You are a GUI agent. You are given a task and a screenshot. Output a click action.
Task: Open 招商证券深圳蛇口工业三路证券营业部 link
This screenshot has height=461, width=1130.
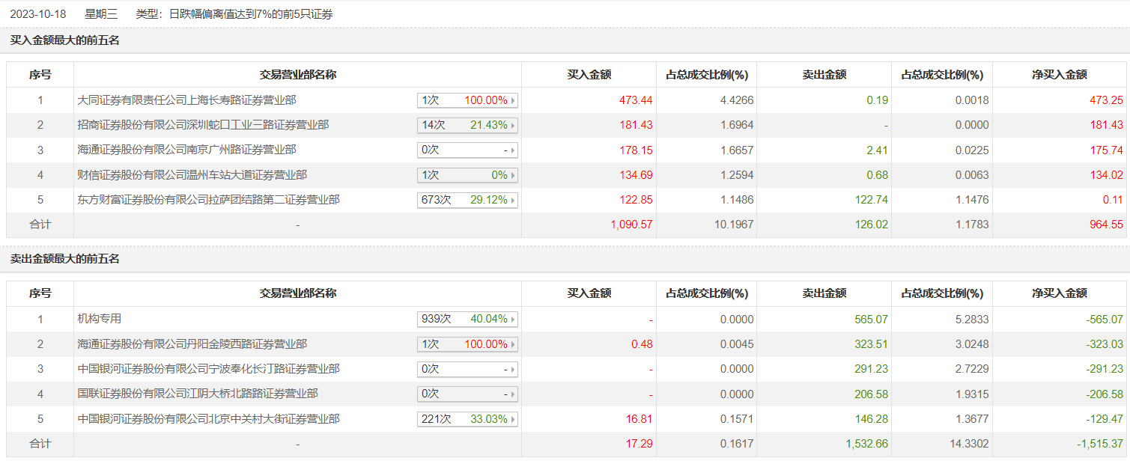(x=202, y=125)
